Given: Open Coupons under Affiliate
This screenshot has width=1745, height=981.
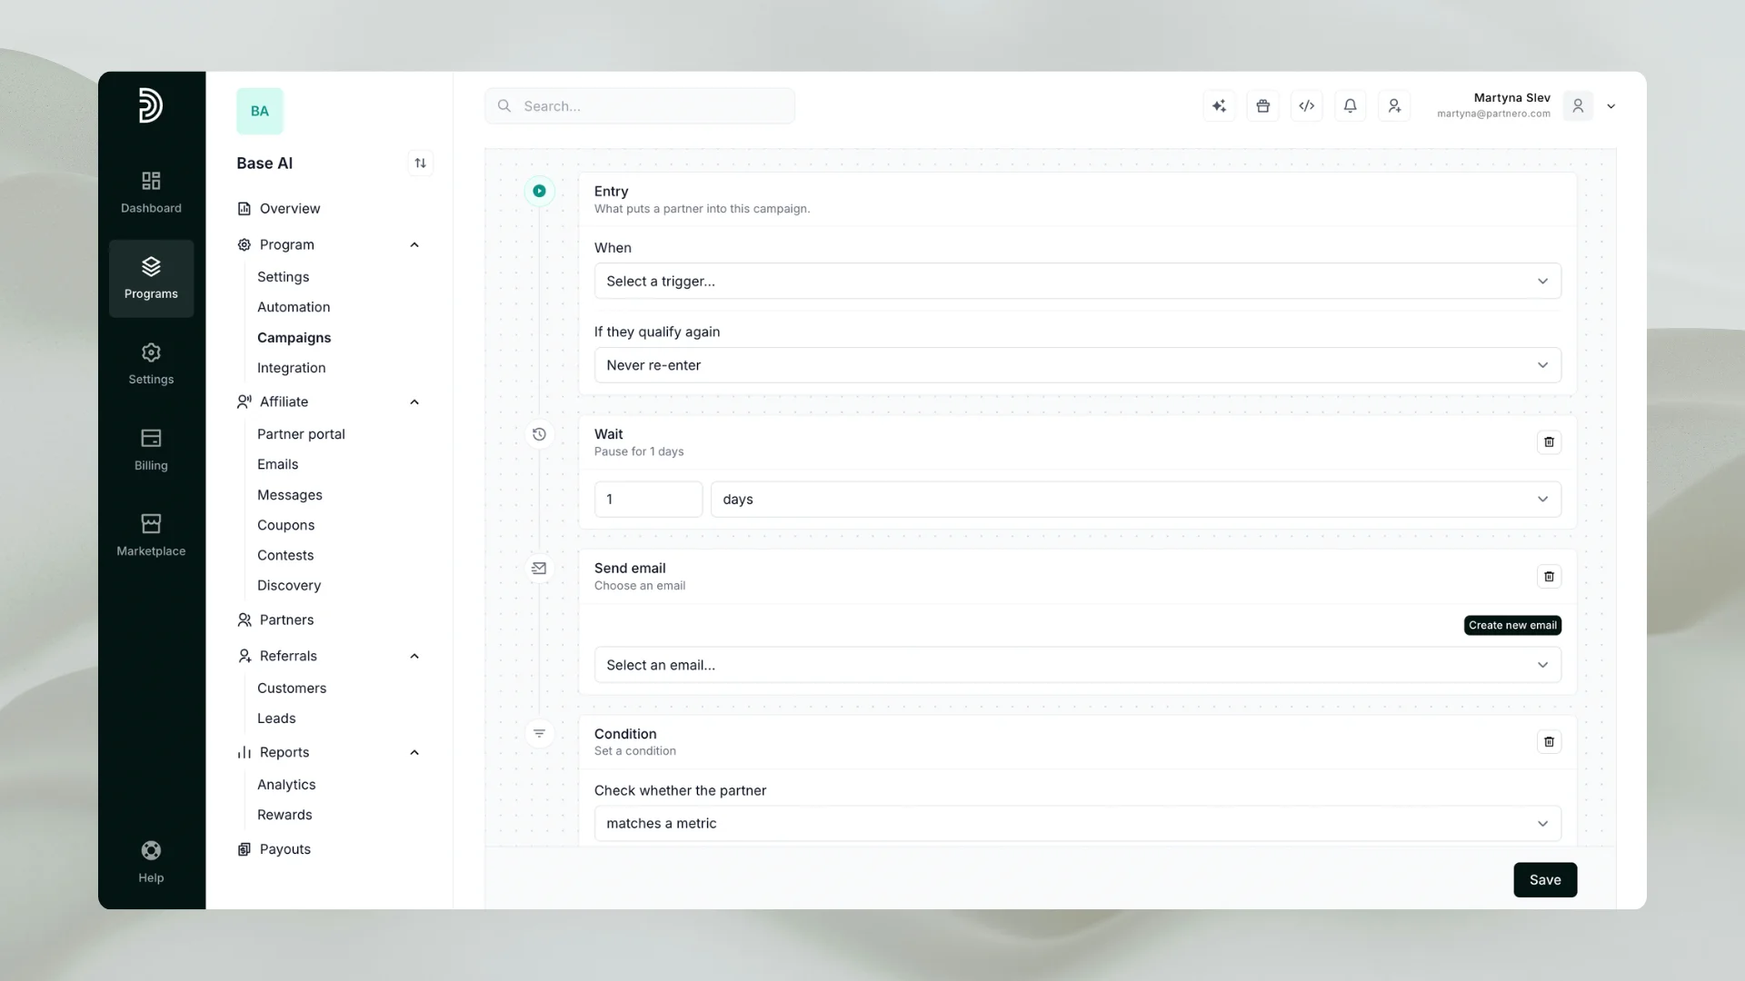Looking at the screenshot, I should 285,525.
